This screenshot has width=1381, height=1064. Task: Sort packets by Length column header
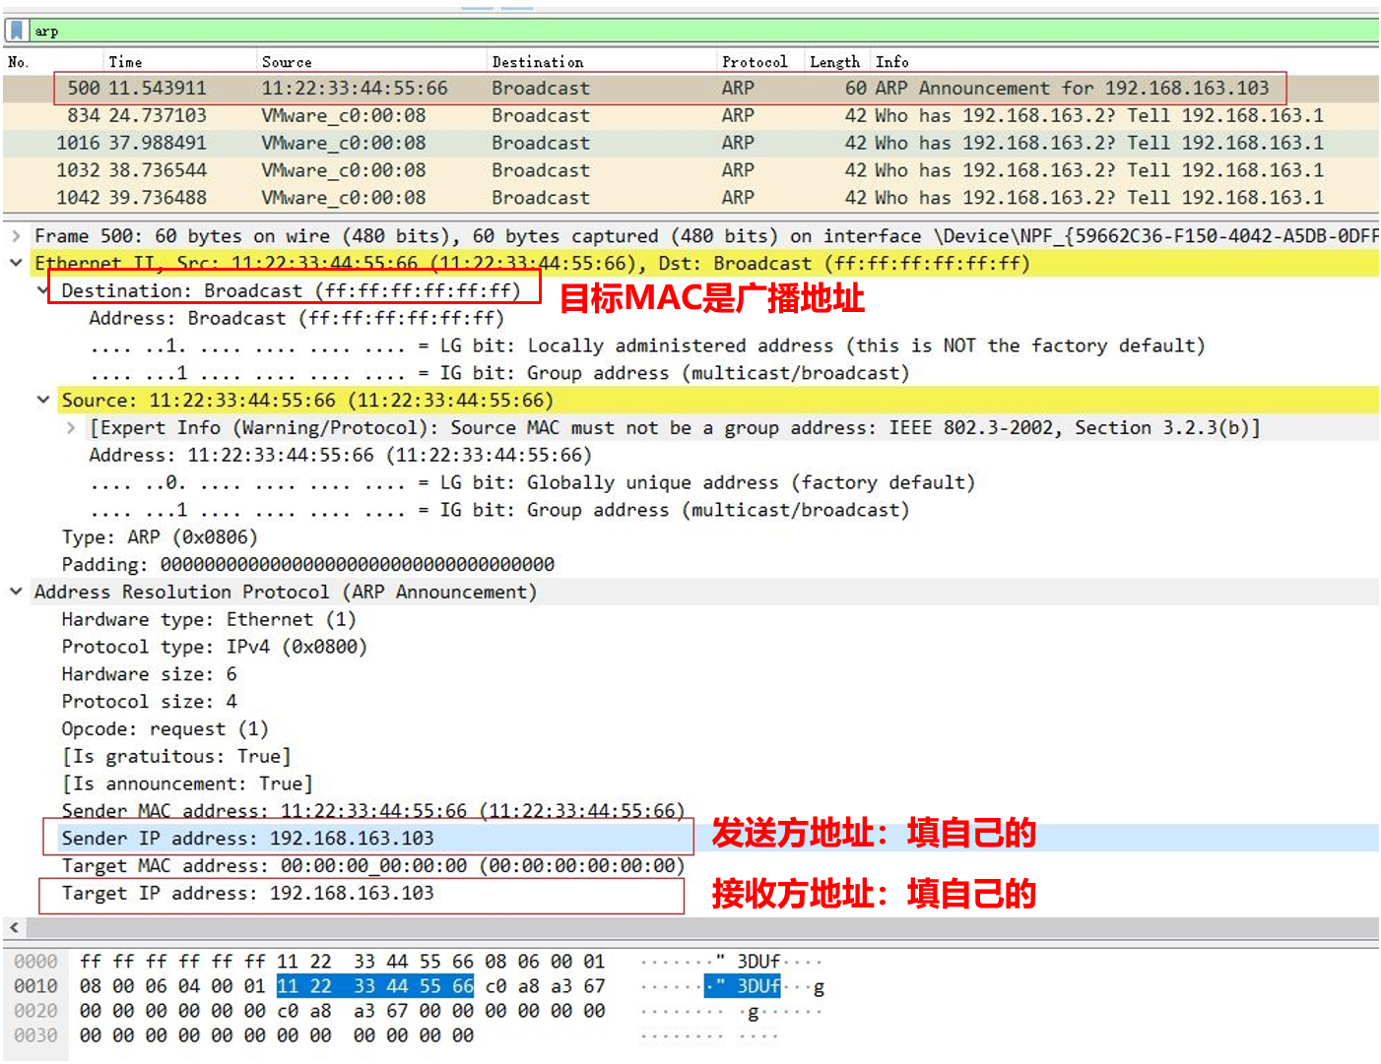(837, 61)
